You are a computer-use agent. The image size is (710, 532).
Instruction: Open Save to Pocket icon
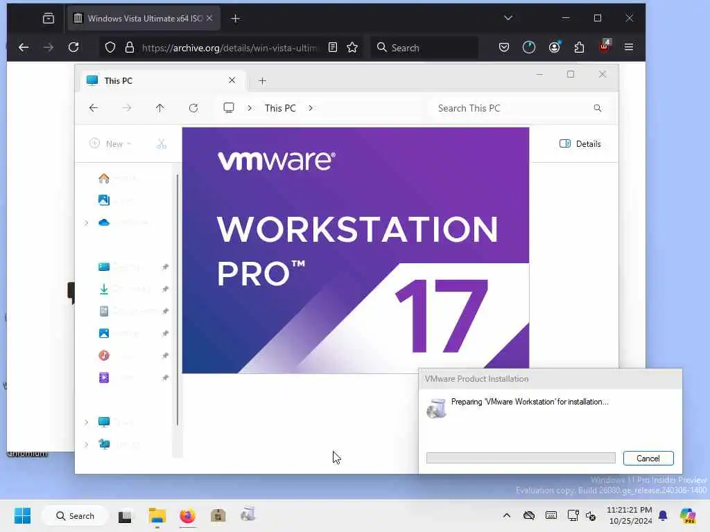[504, 47]
